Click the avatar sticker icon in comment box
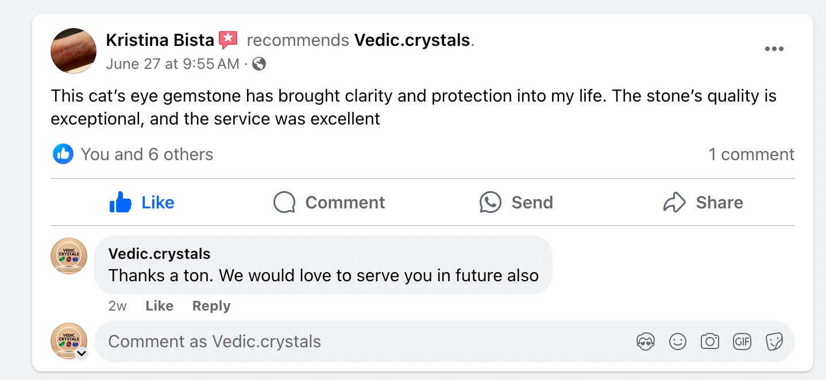The width and height of the screenshot is (826, 380). click(646, 342)
